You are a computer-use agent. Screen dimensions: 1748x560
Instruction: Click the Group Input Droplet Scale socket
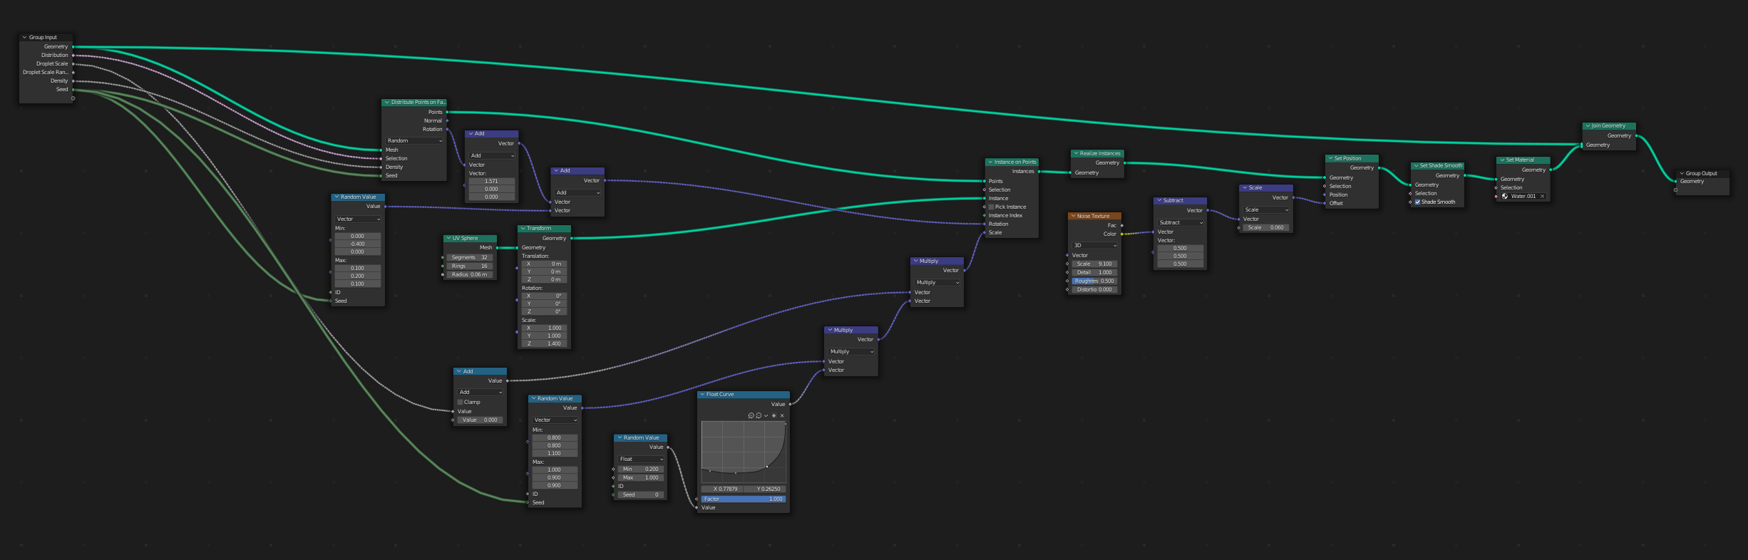[73, 63]
